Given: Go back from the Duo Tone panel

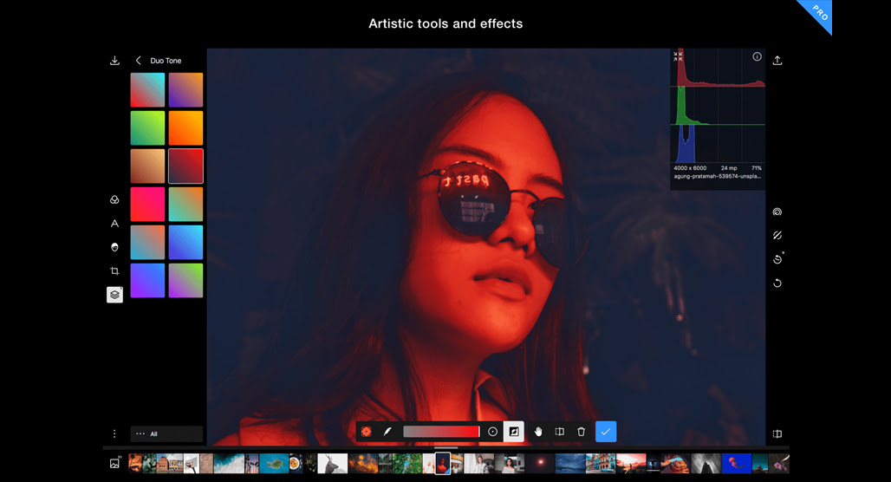Looking at the screenshot, I should [138, 61].
